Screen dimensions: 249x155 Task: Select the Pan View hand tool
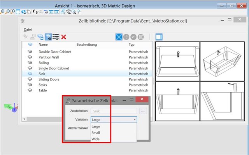[x=29, y=12]
